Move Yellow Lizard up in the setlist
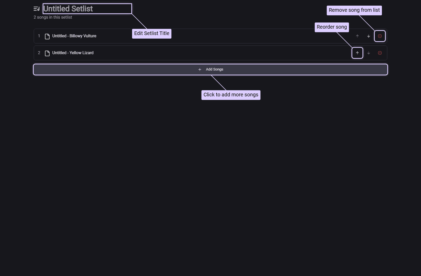 (x=357, y=53)
